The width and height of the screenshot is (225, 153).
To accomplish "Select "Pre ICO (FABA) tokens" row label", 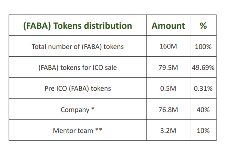I will 78,88.
